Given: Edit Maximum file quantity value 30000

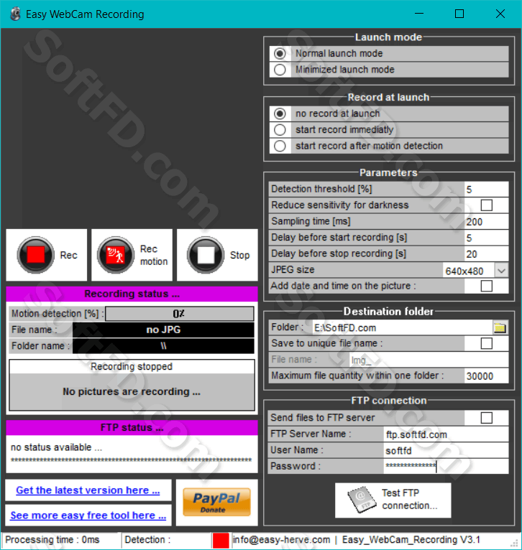Looking at the screenshot, I should (x=486, y=376).
